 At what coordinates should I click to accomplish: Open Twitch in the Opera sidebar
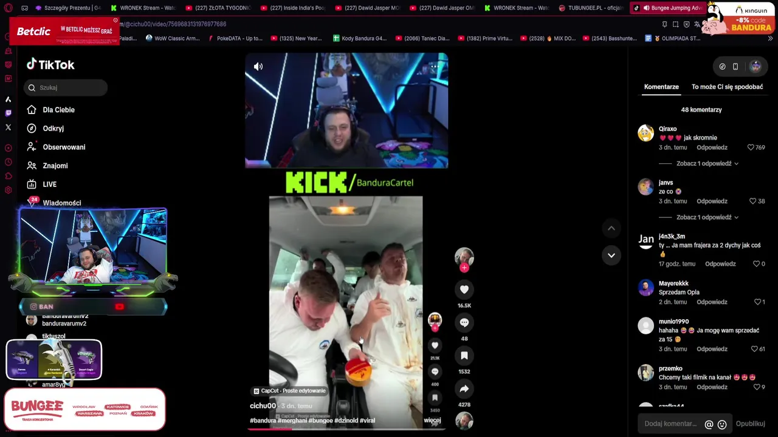click(8, 113)
